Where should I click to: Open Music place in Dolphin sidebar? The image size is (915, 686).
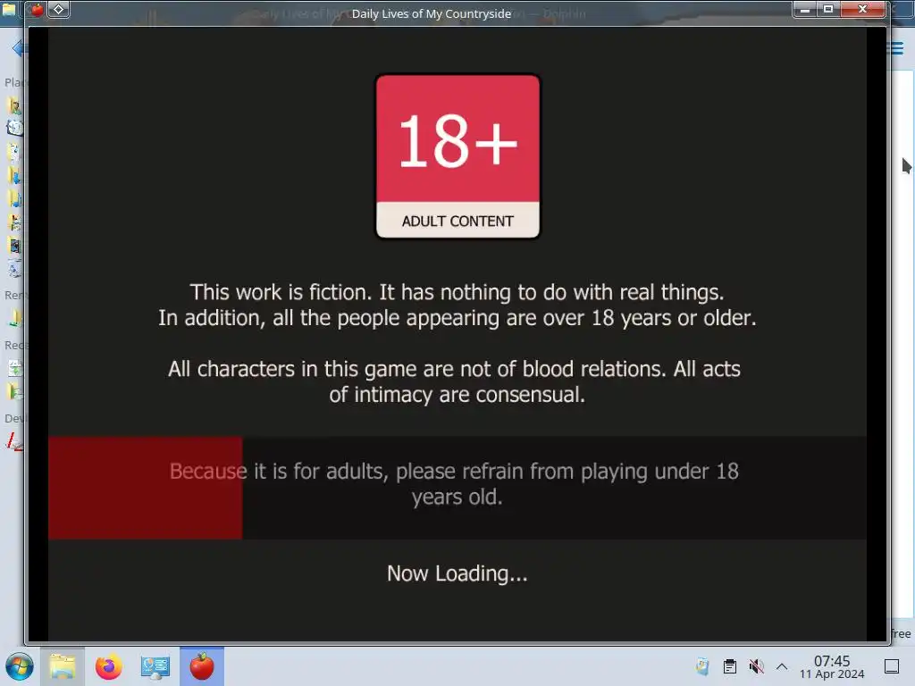point(14,199)
